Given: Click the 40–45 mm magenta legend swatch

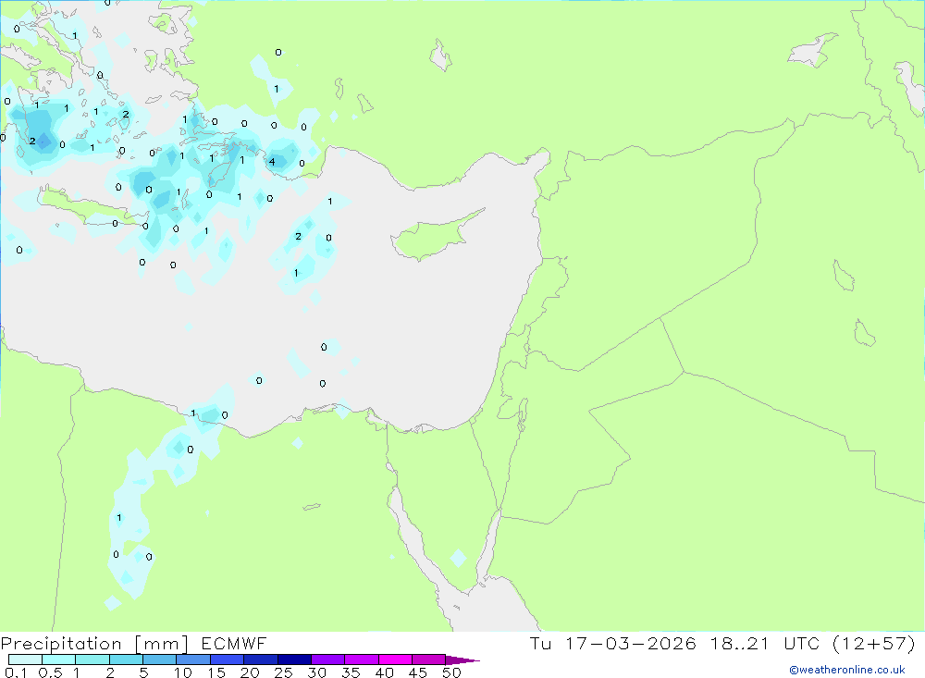Looking at the screenshot, I should pyautogui.click(x=395, y=660).
